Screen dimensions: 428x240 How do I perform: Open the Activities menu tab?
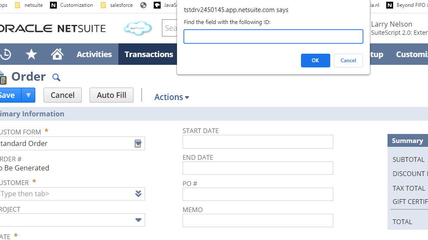pyautogui.click(x=94, y=55)
